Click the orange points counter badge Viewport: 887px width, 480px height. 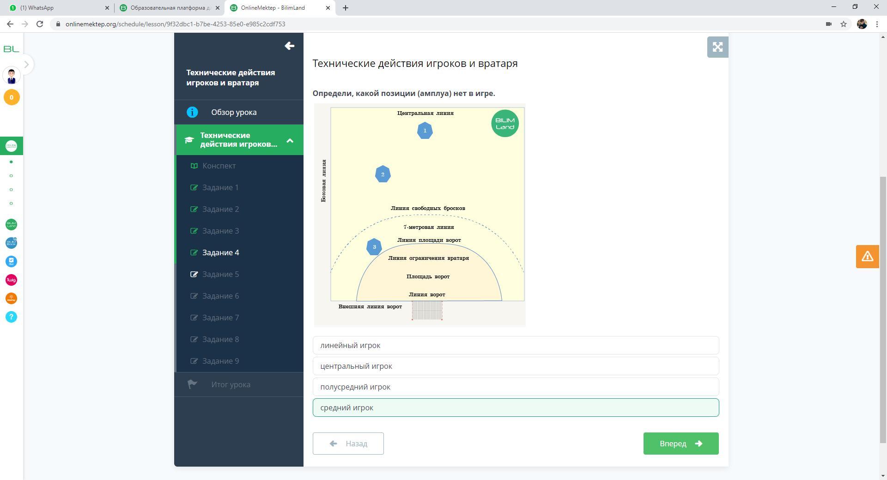(12, 97)
